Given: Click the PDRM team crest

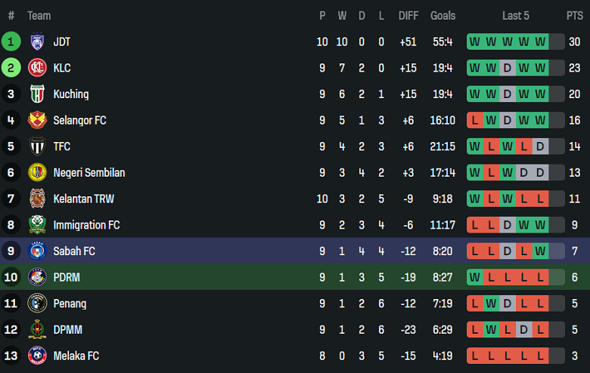Looking at the screenshot, I should coord(37,277).
